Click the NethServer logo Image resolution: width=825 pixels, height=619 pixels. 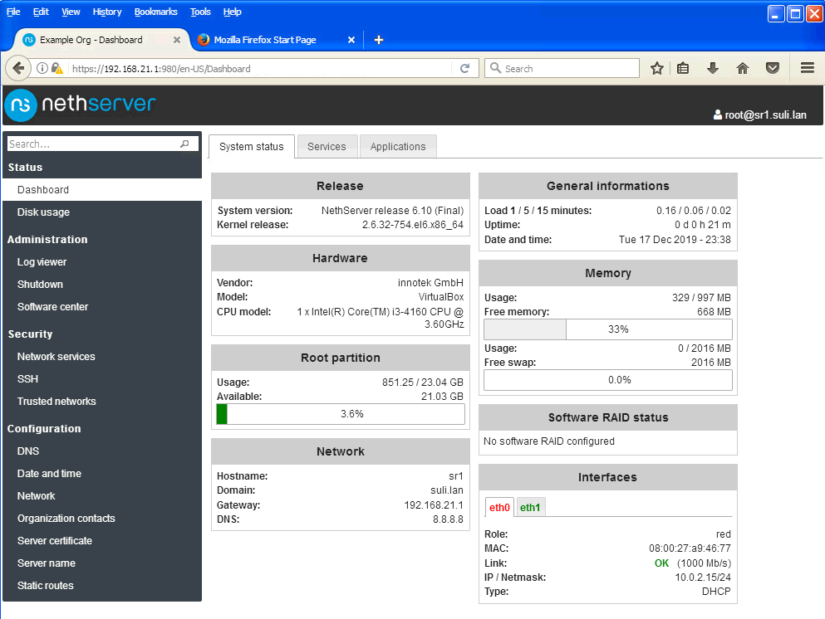click(80, 105)
